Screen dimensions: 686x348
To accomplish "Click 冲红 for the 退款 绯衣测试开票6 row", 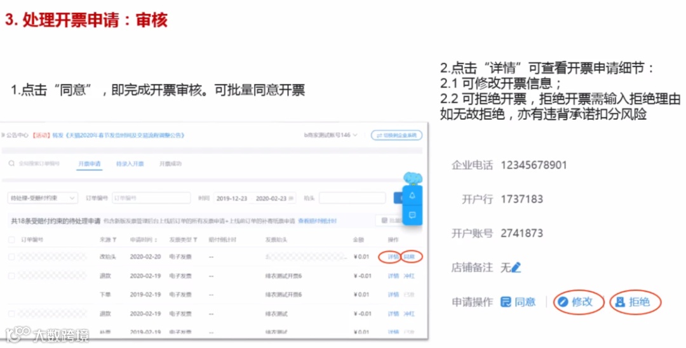I will (409, 276).
